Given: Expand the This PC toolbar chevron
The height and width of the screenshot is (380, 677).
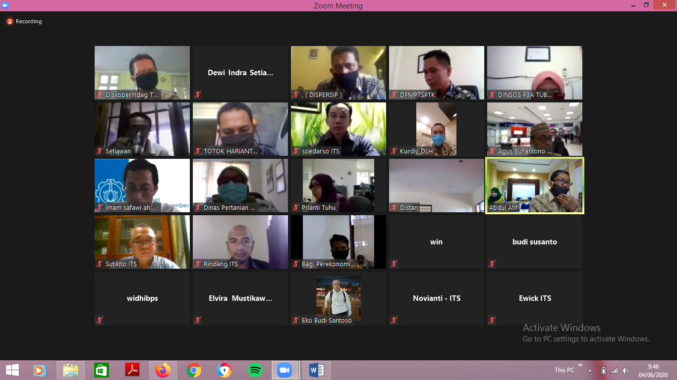Looking at the screenshot, I should pyautogui.click(x=580, y=366).
